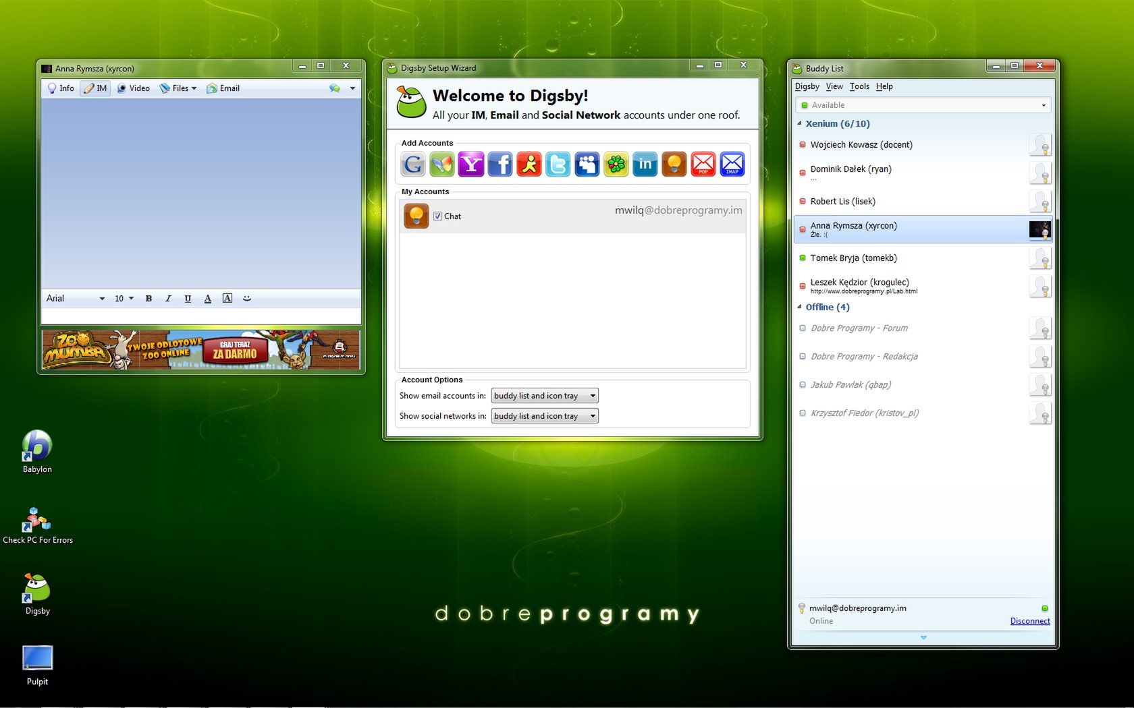Open the font size 10 dropdown

[x=124, y=299]
